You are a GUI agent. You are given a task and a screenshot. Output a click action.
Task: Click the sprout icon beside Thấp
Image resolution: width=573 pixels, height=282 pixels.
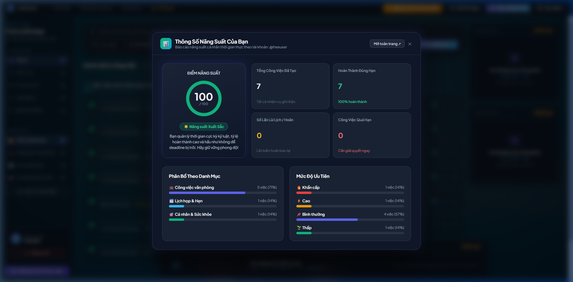pyautogui.click(x=299, y=228)
